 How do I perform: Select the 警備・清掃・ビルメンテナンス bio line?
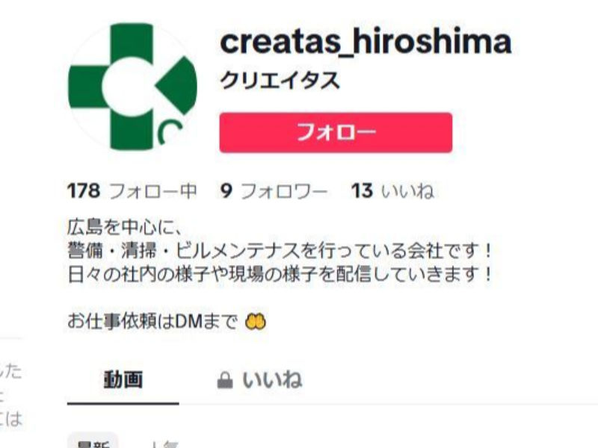280,251
